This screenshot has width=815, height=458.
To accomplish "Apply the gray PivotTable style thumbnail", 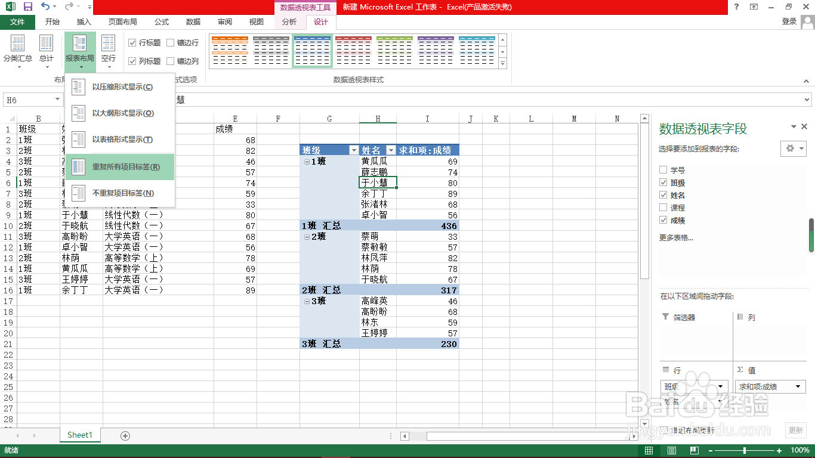I will point(271,51).
